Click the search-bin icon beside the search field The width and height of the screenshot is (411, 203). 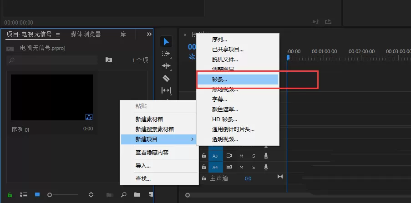108,60
